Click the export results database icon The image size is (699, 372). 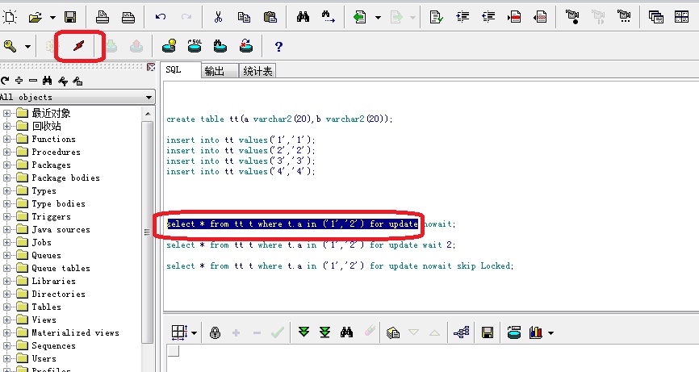pyautogui.click(x=514, y=332)
